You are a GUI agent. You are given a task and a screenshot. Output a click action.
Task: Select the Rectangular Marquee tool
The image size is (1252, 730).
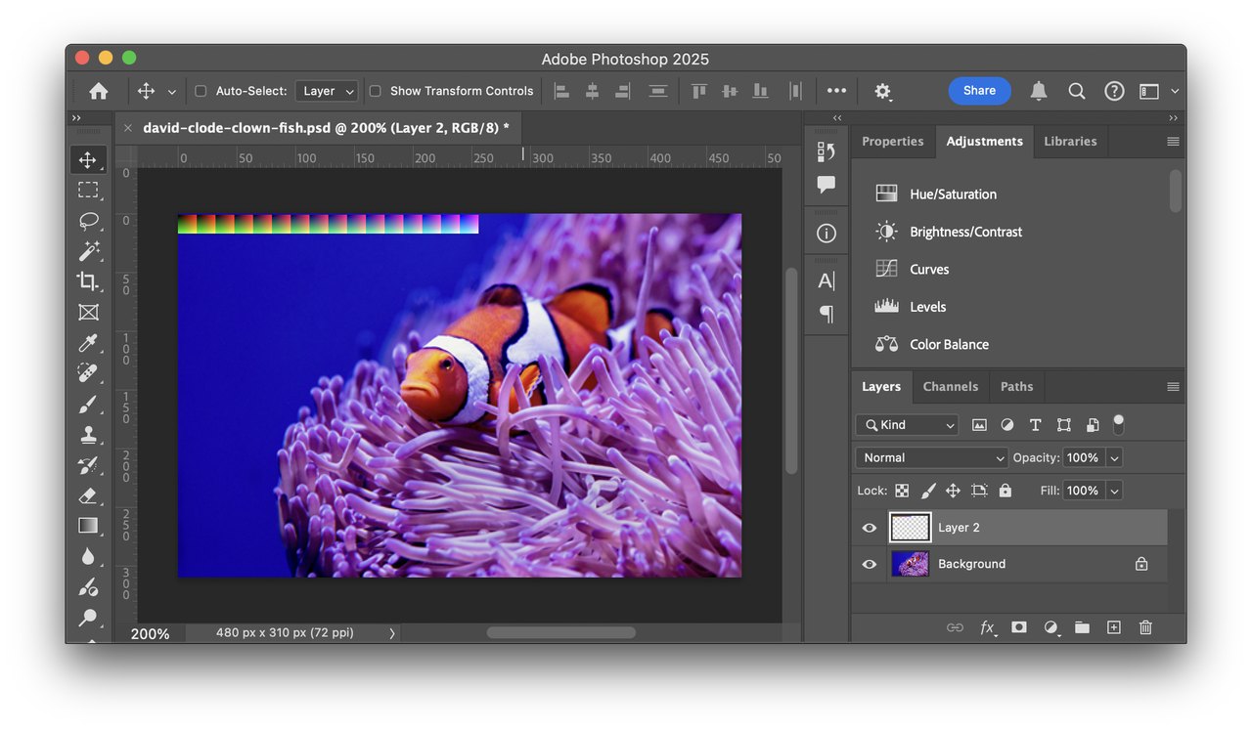(x=88, y=190)
